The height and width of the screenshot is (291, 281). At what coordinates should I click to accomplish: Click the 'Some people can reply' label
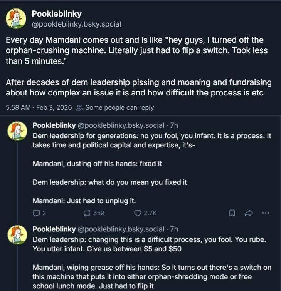119,108
